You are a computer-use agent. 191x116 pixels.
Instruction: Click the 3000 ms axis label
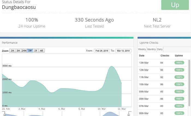coord(7,66)
